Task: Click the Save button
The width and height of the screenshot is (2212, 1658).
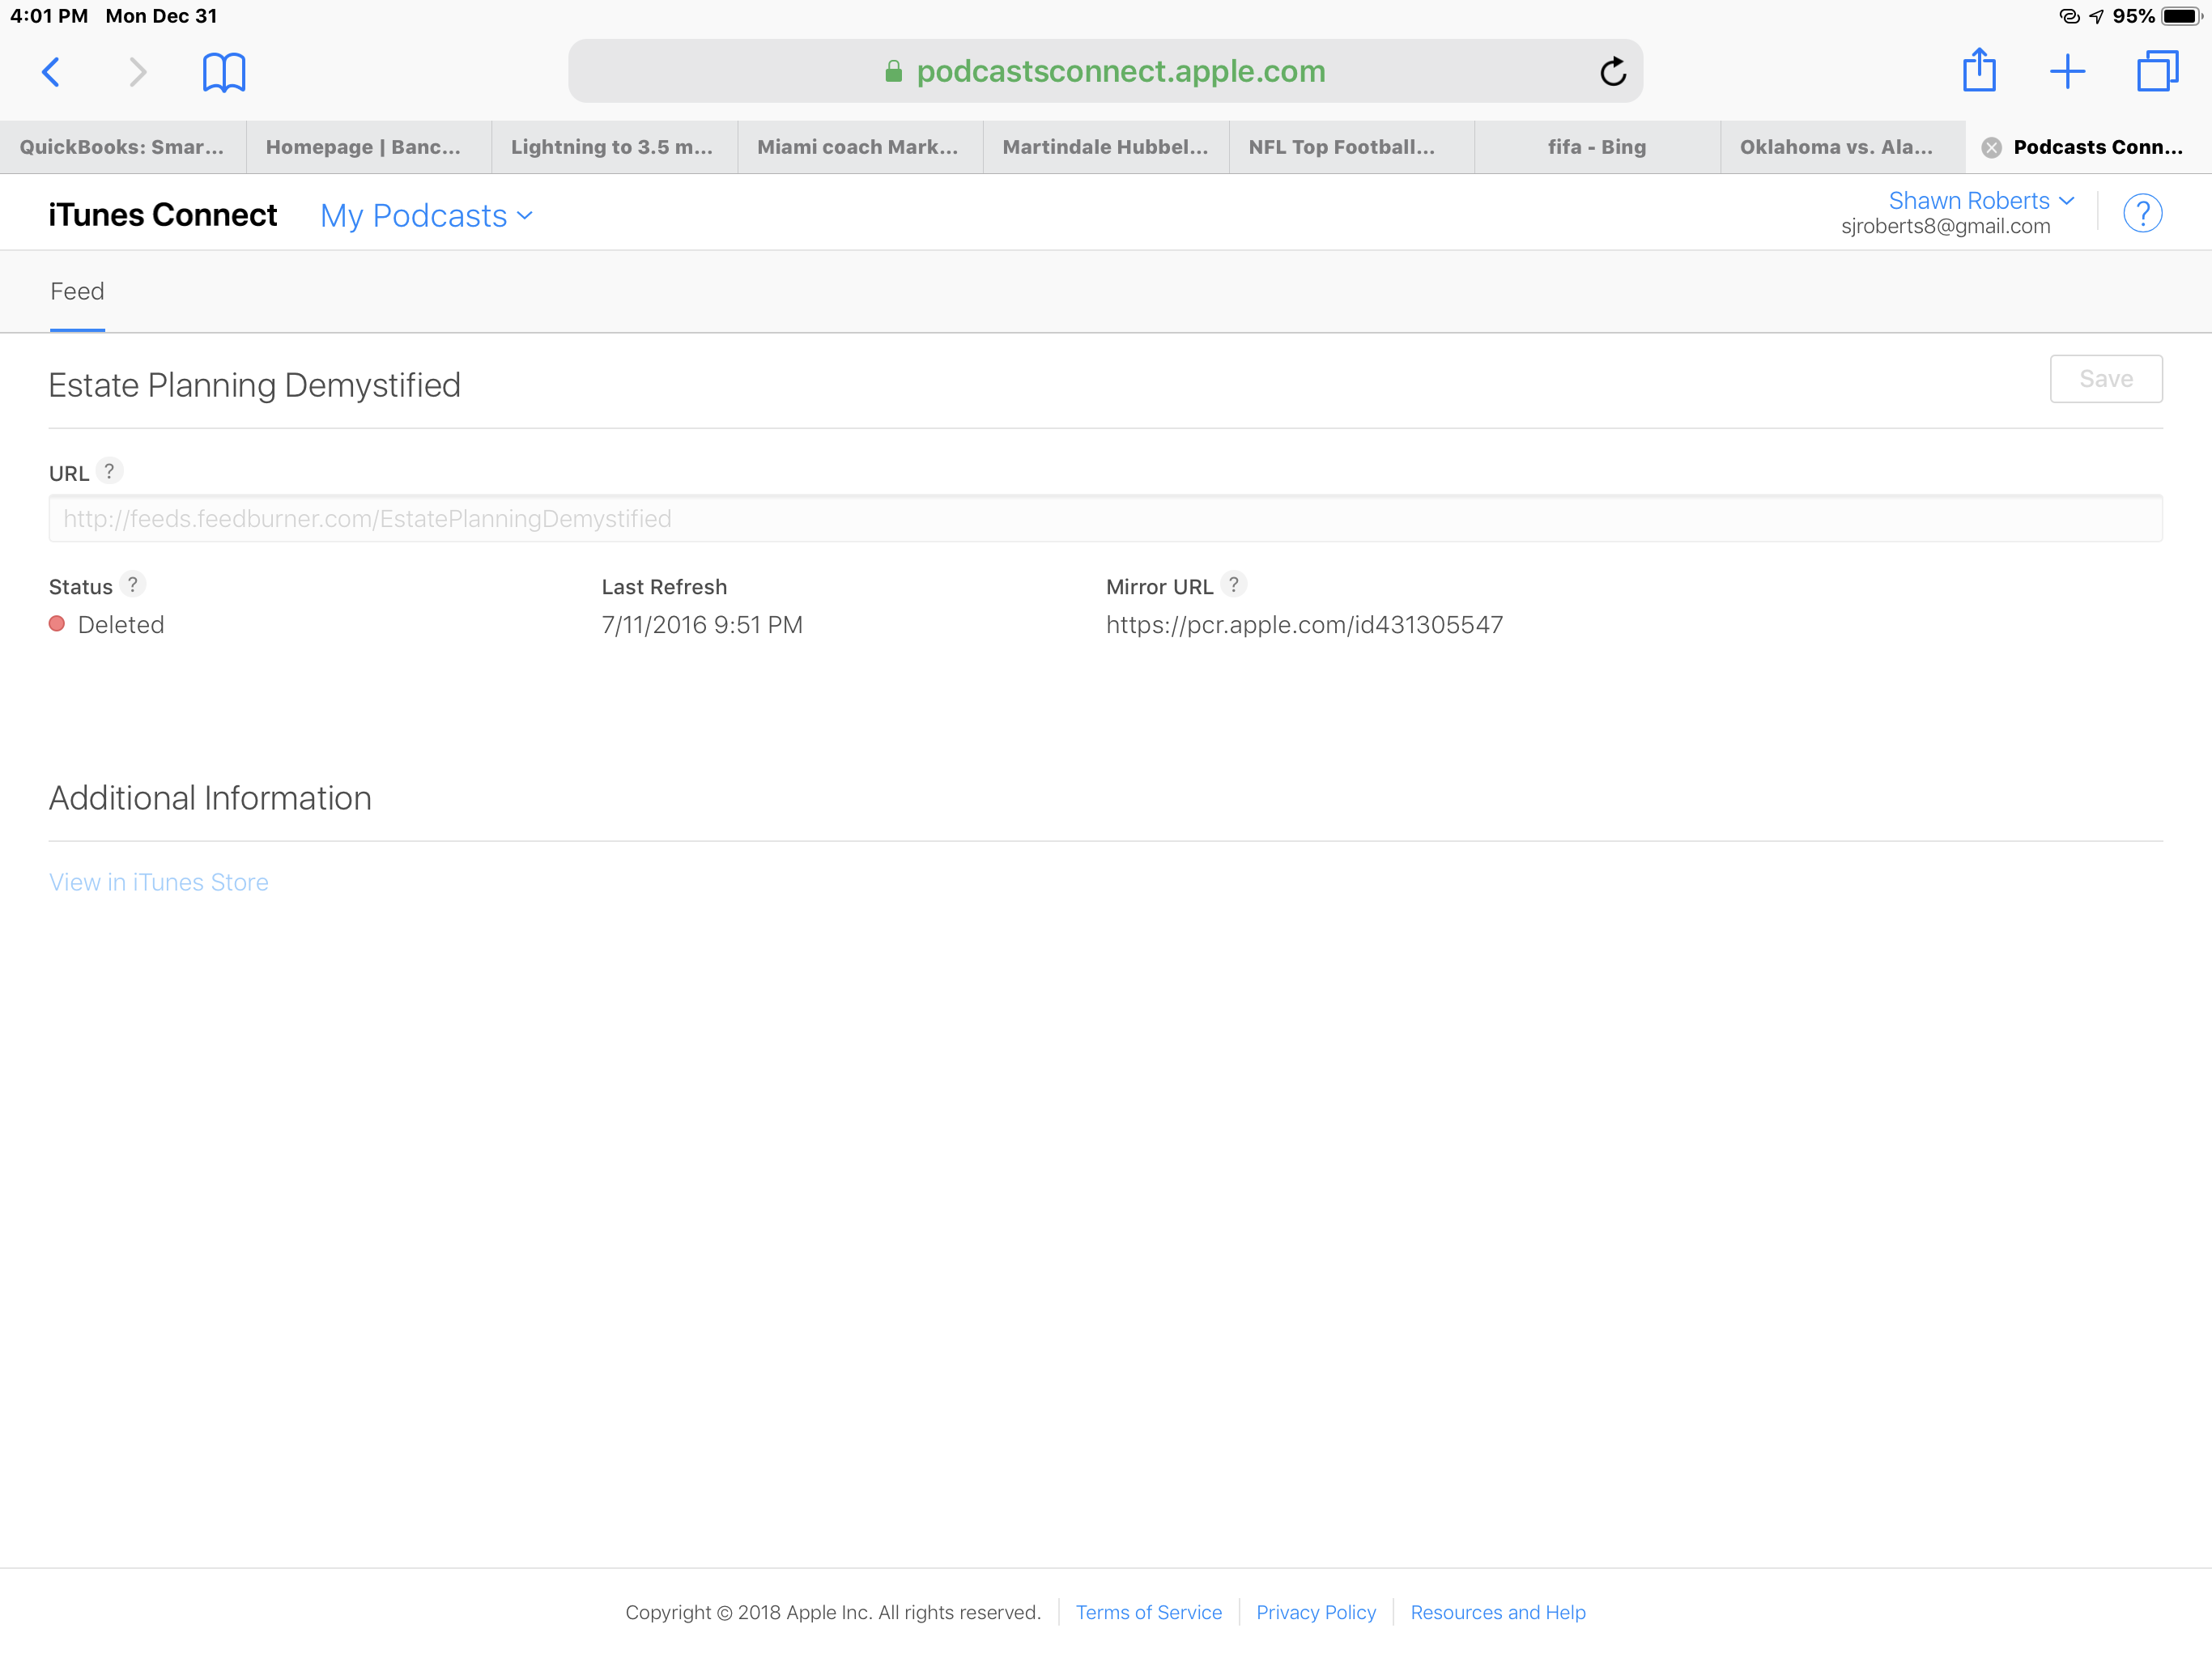Action: (2105, 379)
